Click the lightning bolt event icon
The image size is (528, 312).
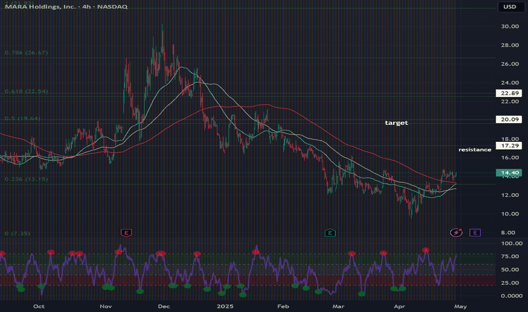coord(456,233)
